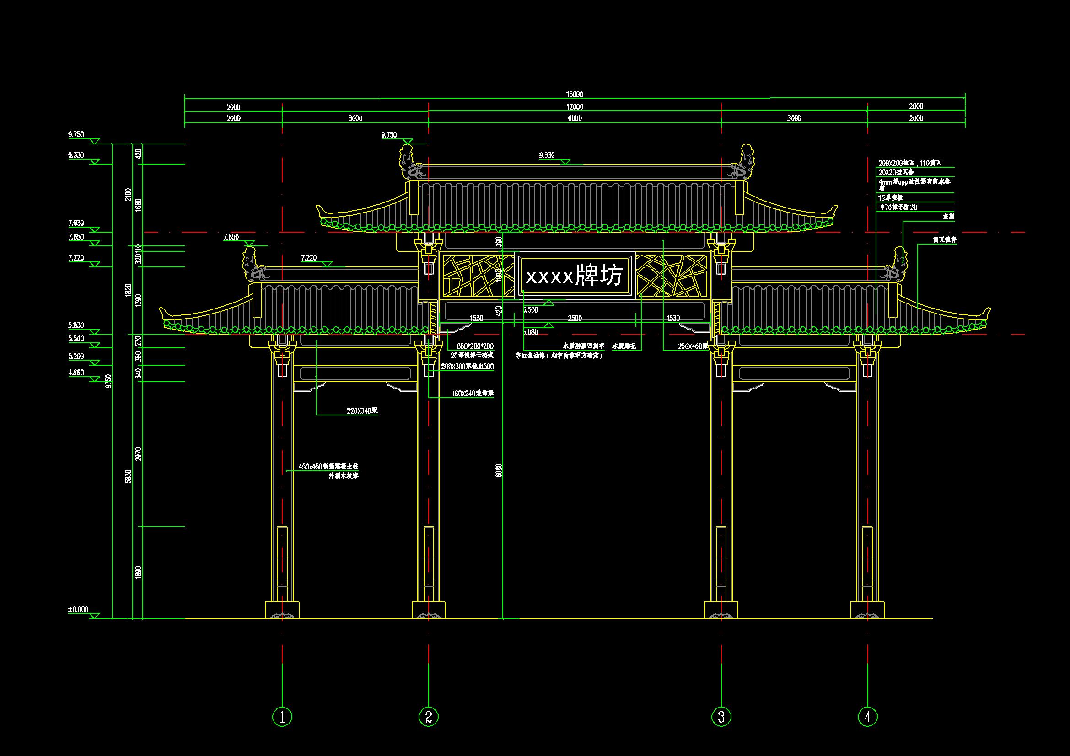This screenshot has height=756, width=1070.
Task: Click the '±0.000' ground elevation label
Action: pos(78,609)
